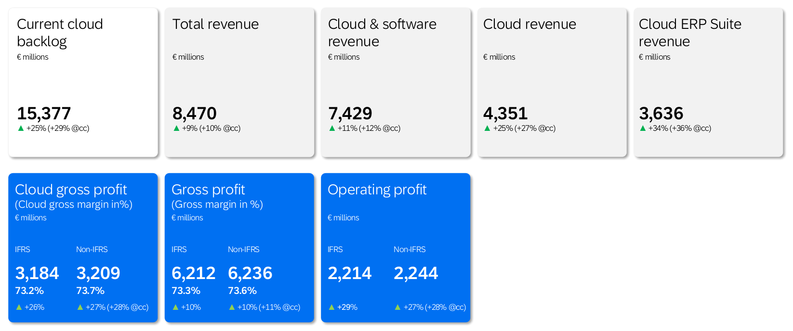Click the Non-IFRS label in Gross profit tile
Screen dimensions: 793x331
pos(243,250)
